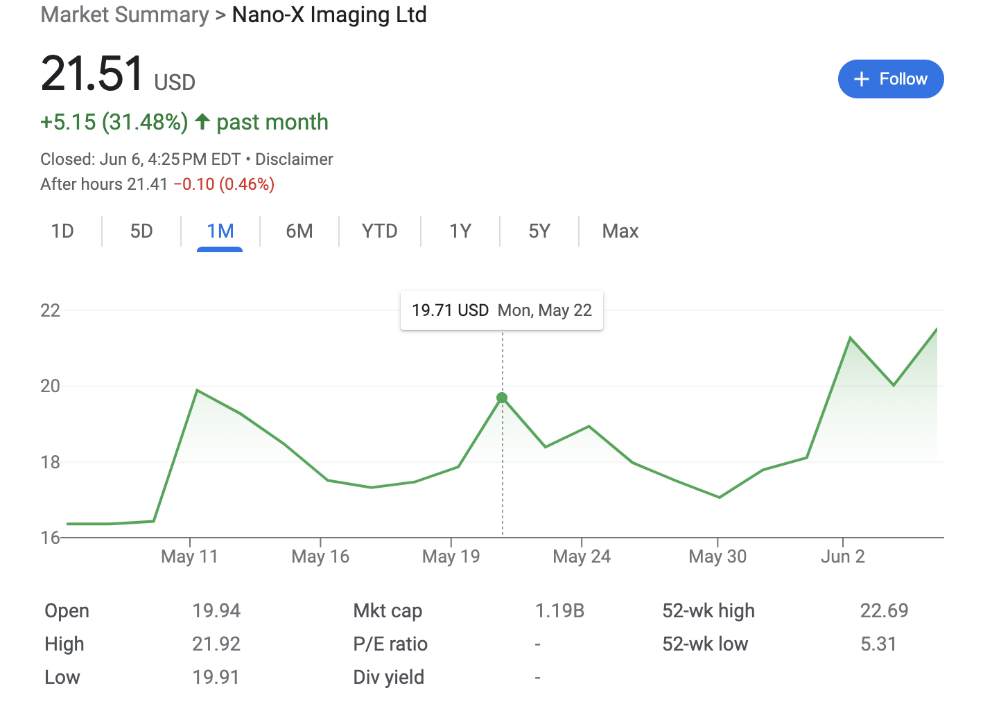The width and height of the screenshot is (983, 715).
Task: Click the May 19 axis label
Action: pos(451,556)
